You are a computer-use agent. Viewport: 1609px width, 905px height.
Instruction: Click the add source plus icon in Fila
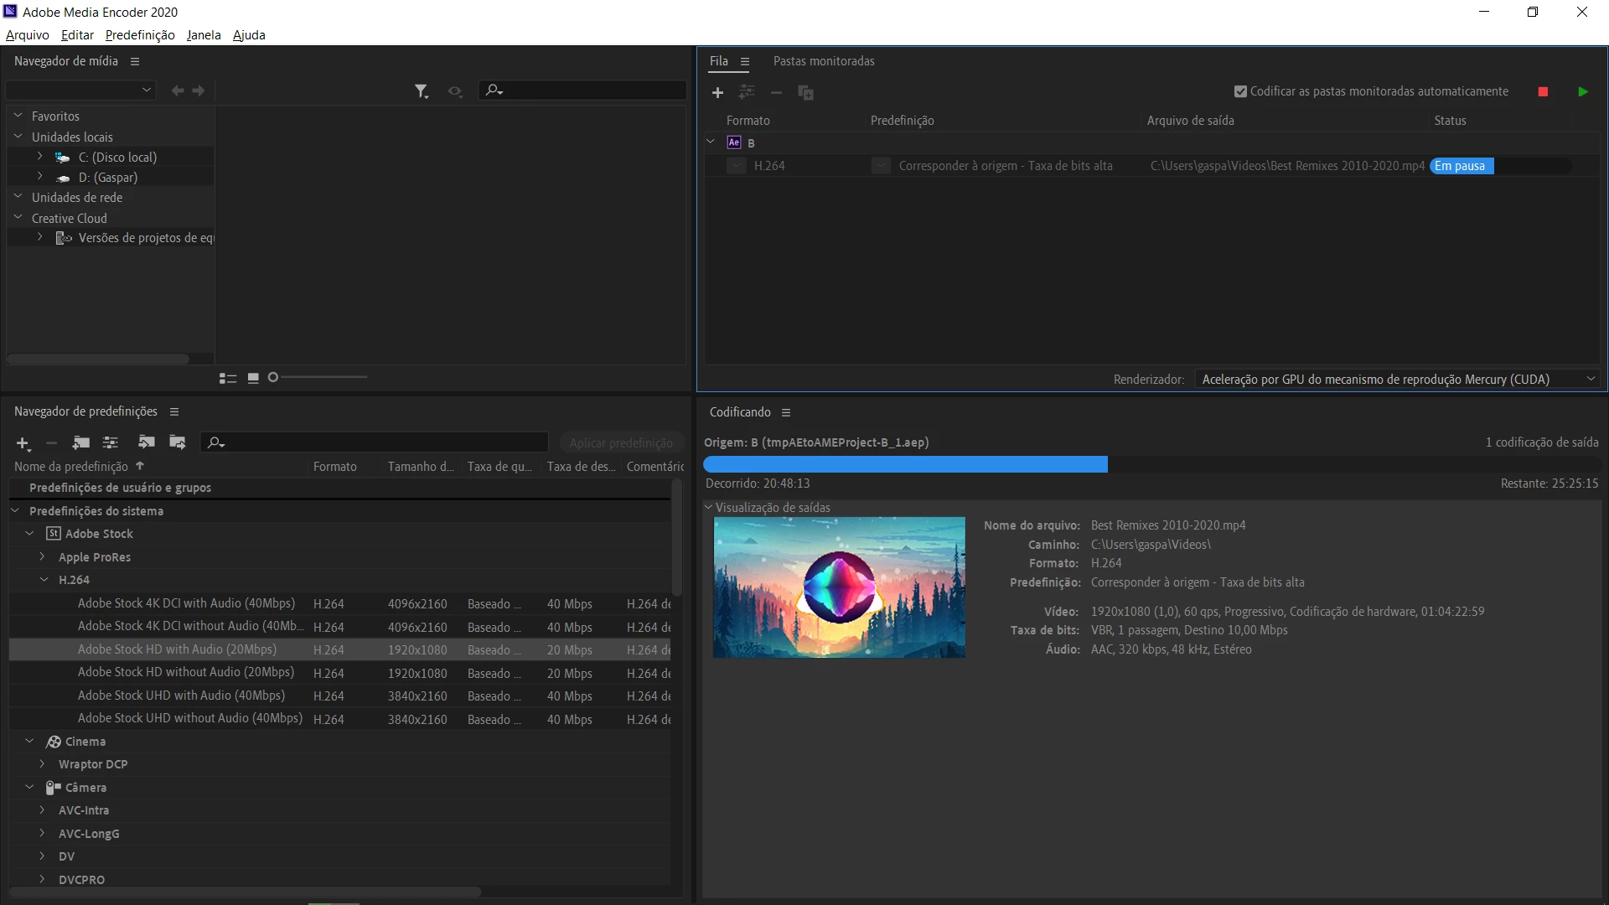point(717,93)
